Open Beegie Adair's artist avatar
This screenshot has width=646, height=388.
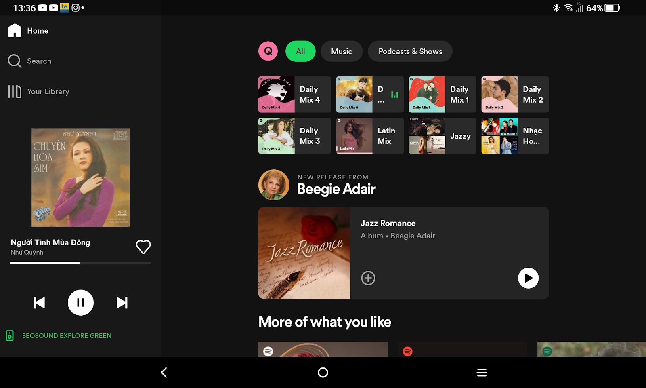coord(274,185)
